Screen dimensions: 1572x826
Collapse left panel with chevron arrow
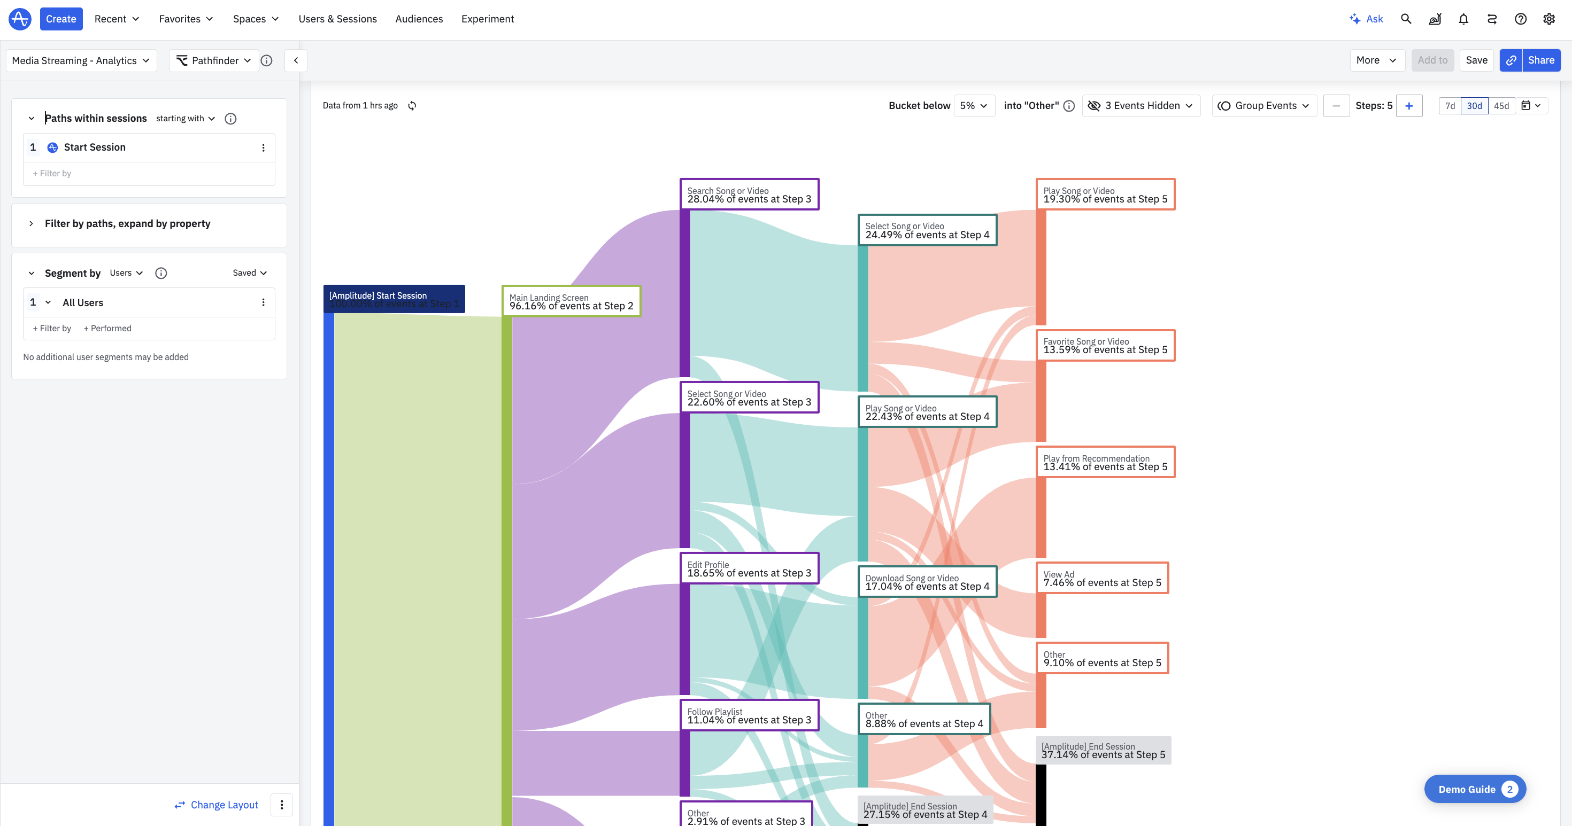(296, 60)
